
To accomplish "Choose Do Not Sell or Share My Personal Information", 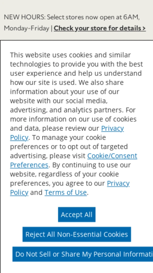I will point(83,254).
